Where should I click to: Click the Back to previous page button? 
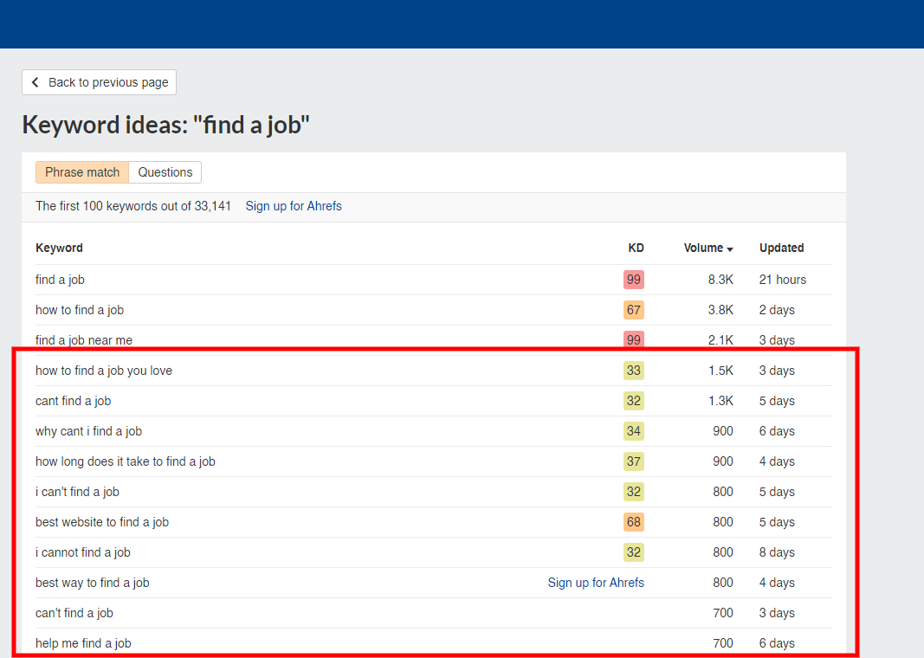tap(99, 82)
